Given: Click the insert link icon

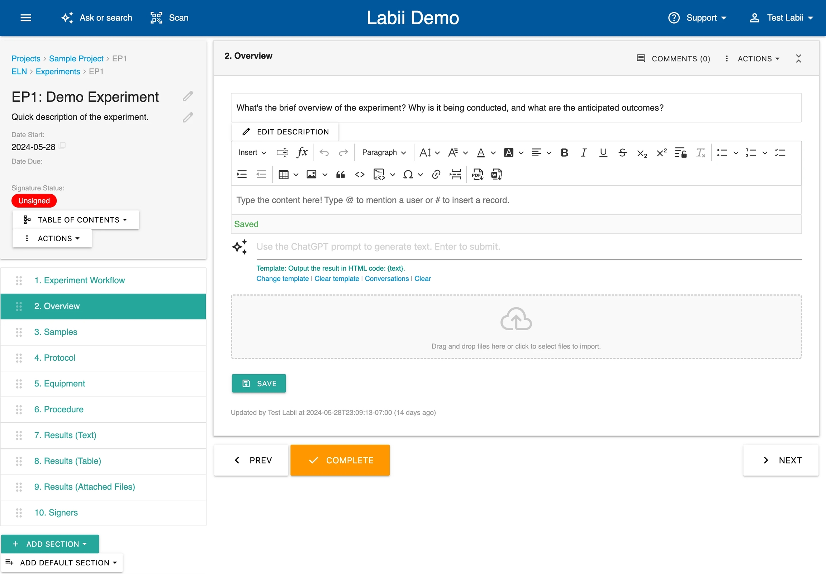Looking at the screenshot, I should [x=436, y=175].
